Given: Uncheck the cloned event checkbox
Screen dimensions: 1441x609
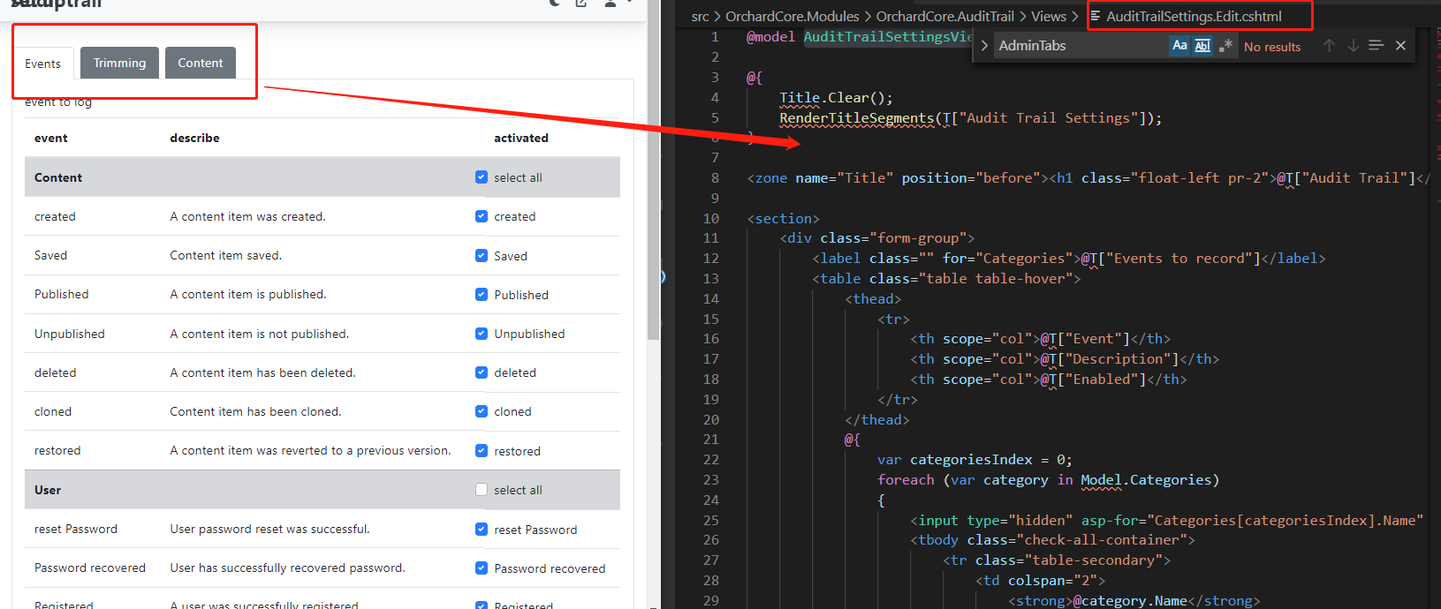Looking at the screenshot, I should point(482,411).
